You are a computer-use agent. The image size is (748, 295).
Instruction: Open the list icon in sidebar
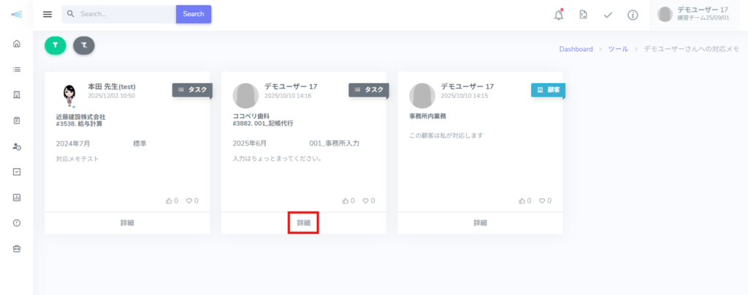[17, 69]
